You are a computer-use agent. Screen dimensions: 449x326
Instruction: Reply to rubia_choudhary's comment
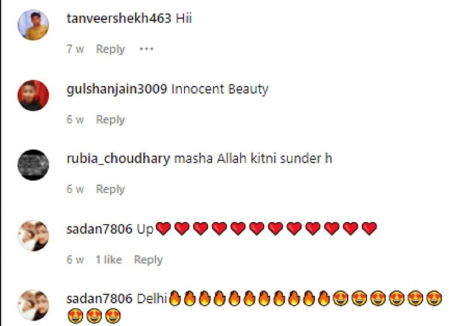pos(110,189)
